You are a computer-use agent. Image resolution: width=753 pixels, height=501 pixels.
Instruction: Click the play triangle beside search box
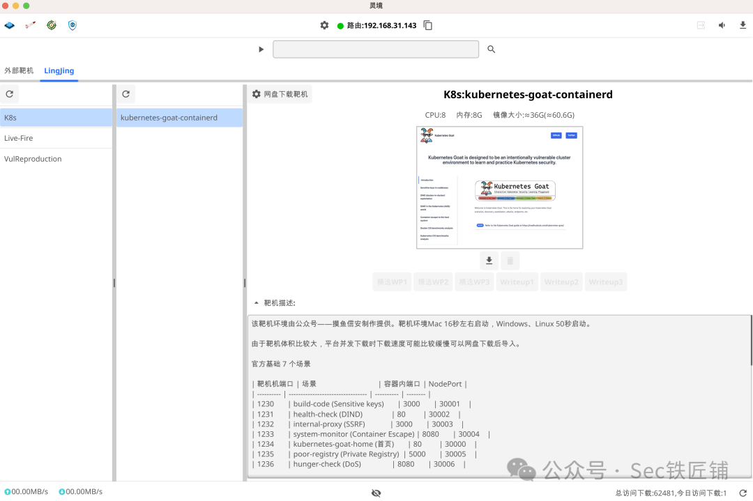[x=261, y=49]
